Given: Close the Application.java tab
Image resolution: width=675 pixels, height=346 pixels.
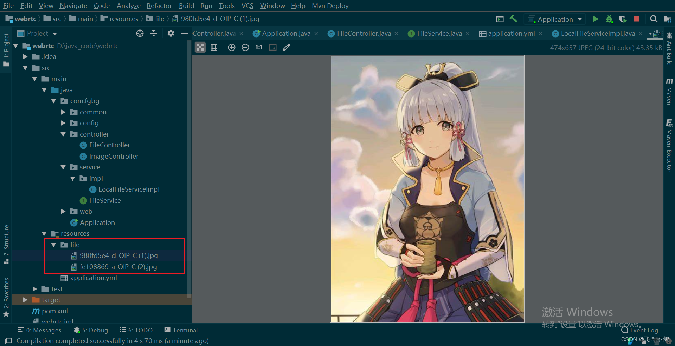Looking at the screenshot, I should point(316,34).
